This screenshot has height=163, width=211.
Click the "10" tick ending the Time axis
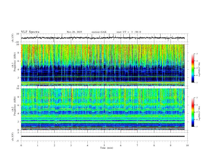pos(187,145)
